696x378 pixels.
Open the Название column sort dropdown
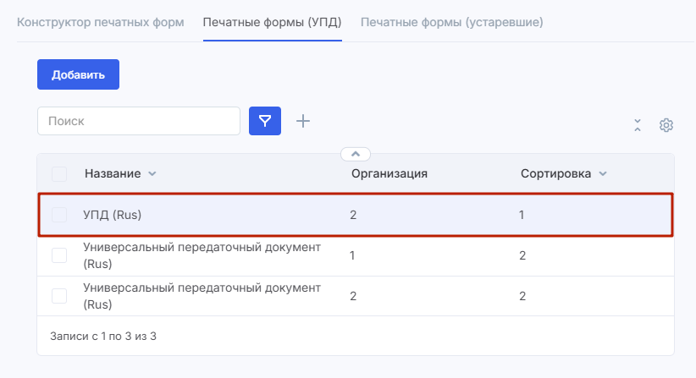point(152,173)
